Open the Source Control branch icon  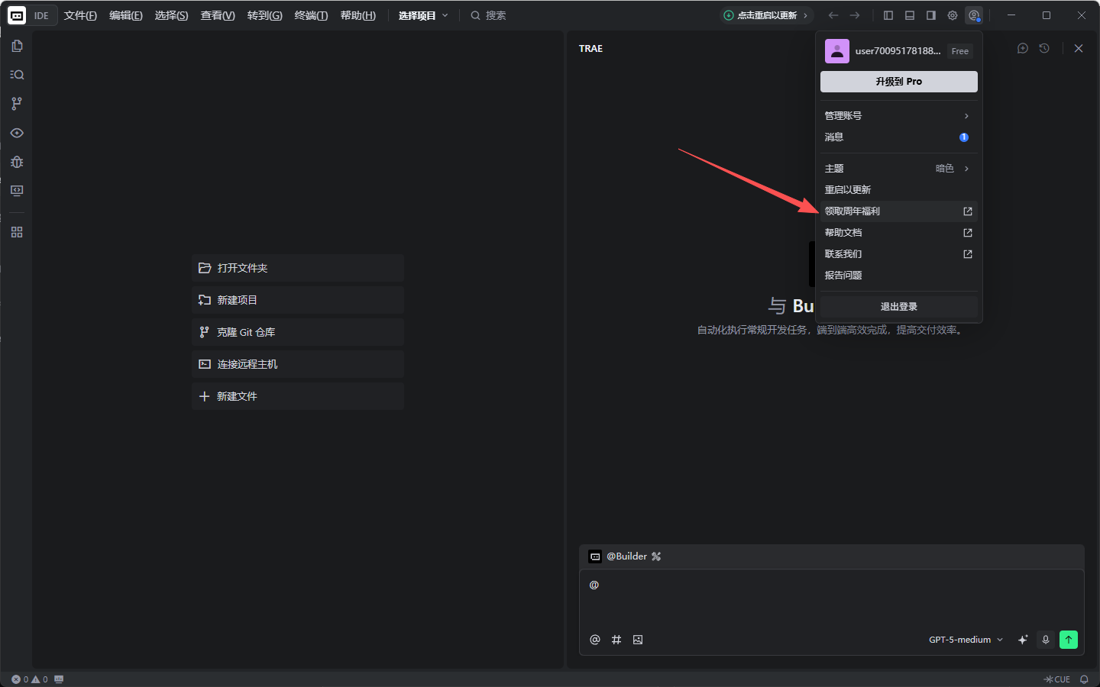coord(17,104)
